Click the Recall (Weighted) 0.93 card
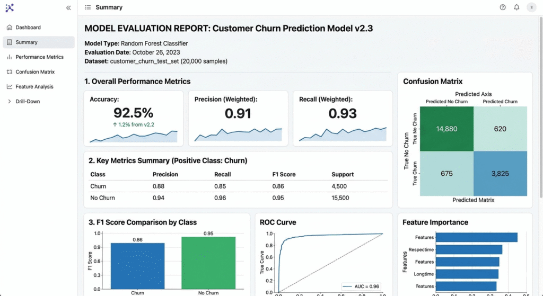Screen dimensions: 543x296 343,118
